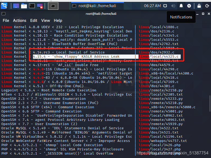This screenshot has height=158, width=211.
Task: Click the path linux/remote/42158.py
Action: [161, 90]
